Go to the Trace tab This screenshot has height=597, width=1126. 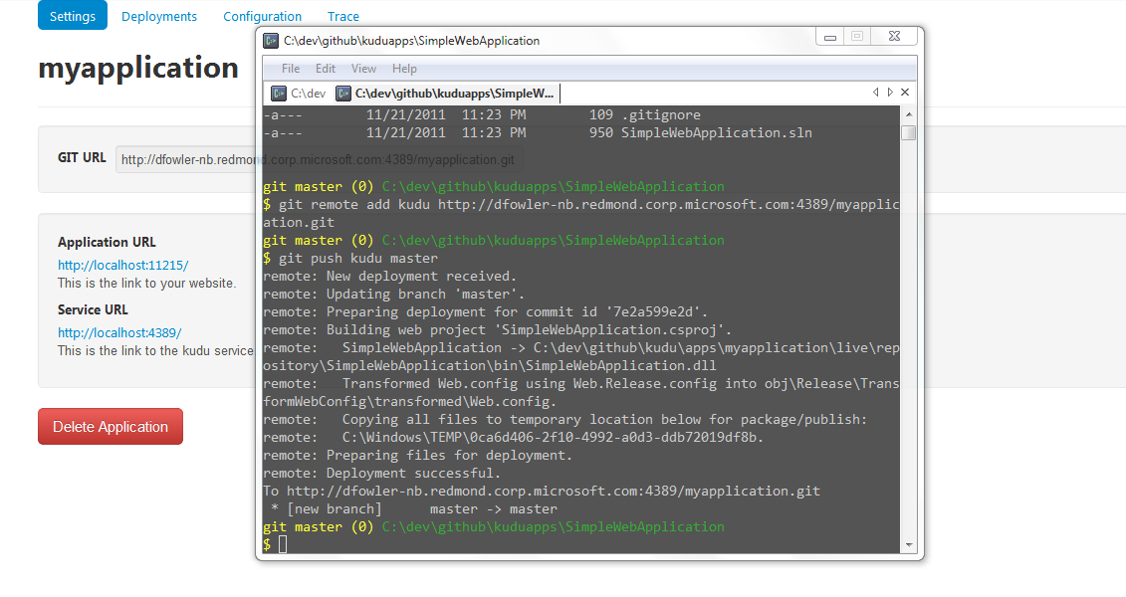(x=343, y=17)
